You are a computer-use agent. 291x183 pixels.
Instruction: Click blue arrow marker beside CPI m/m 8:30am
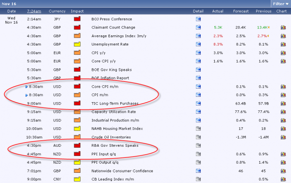27,95
